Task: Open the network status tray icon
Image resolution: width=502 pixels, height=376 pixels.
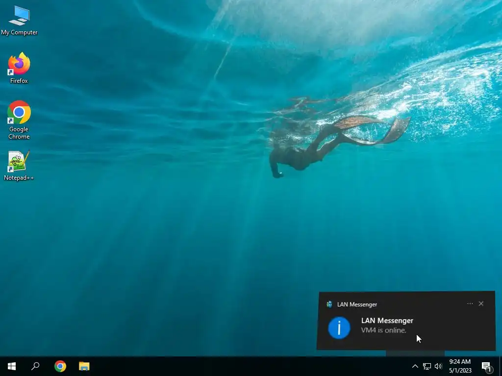Action: 427,366
